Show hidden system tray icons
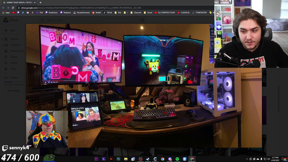 [x=247, y=159]
